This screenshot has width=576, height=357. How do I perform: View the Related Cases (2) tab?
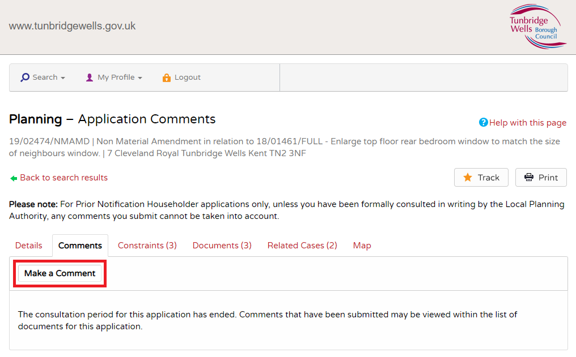[x=302, y=245]
